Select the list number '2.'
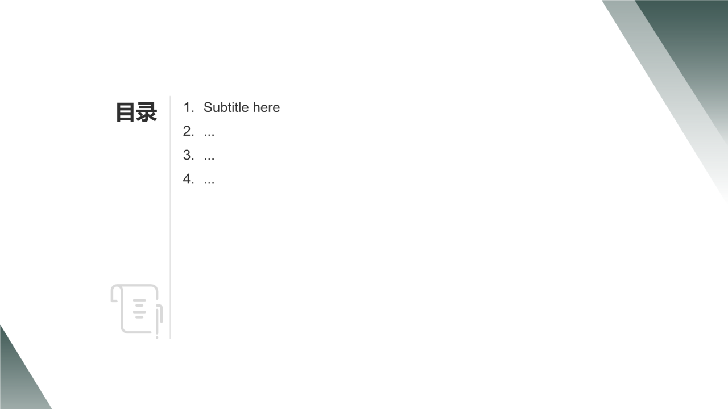728x409 pixels. click(189, 131)
